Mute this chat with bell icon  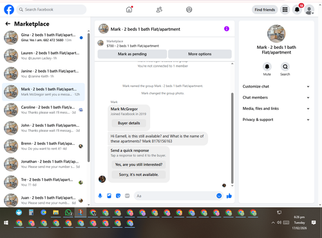(267, 67)
